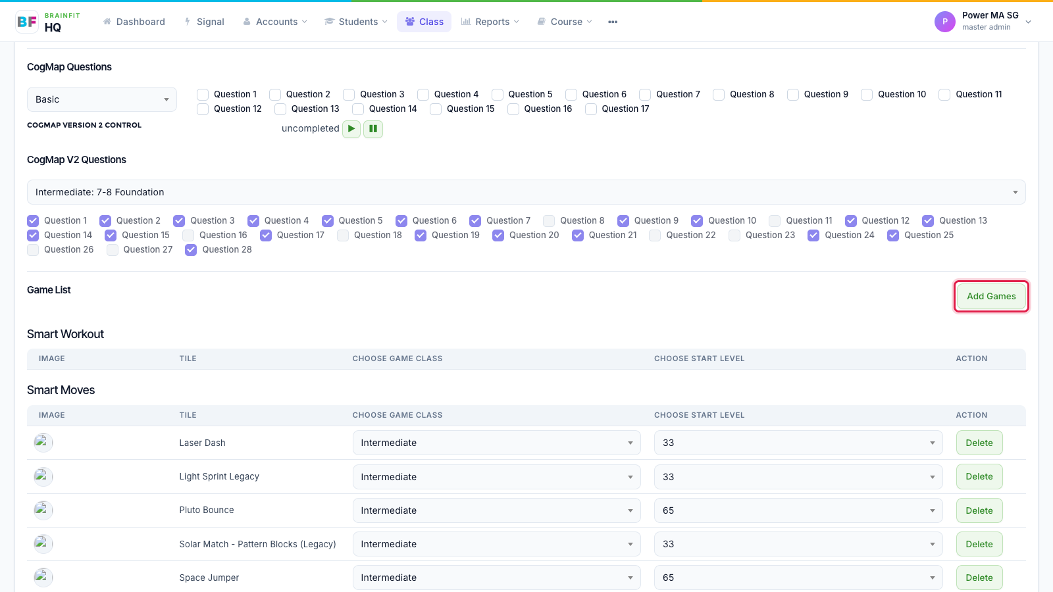The height and width of the screenshot is (592, 1053).
Task: Check CogMap V2 Question 26
Action: tap(33, 250)
